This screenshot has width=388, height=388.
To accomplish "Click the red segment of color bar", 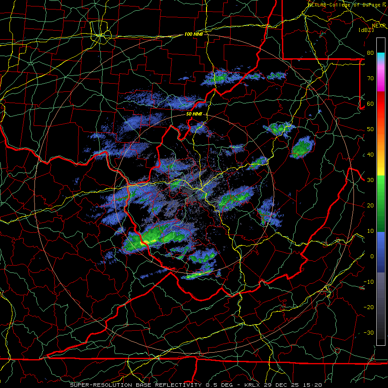I will tap(381, 104).
